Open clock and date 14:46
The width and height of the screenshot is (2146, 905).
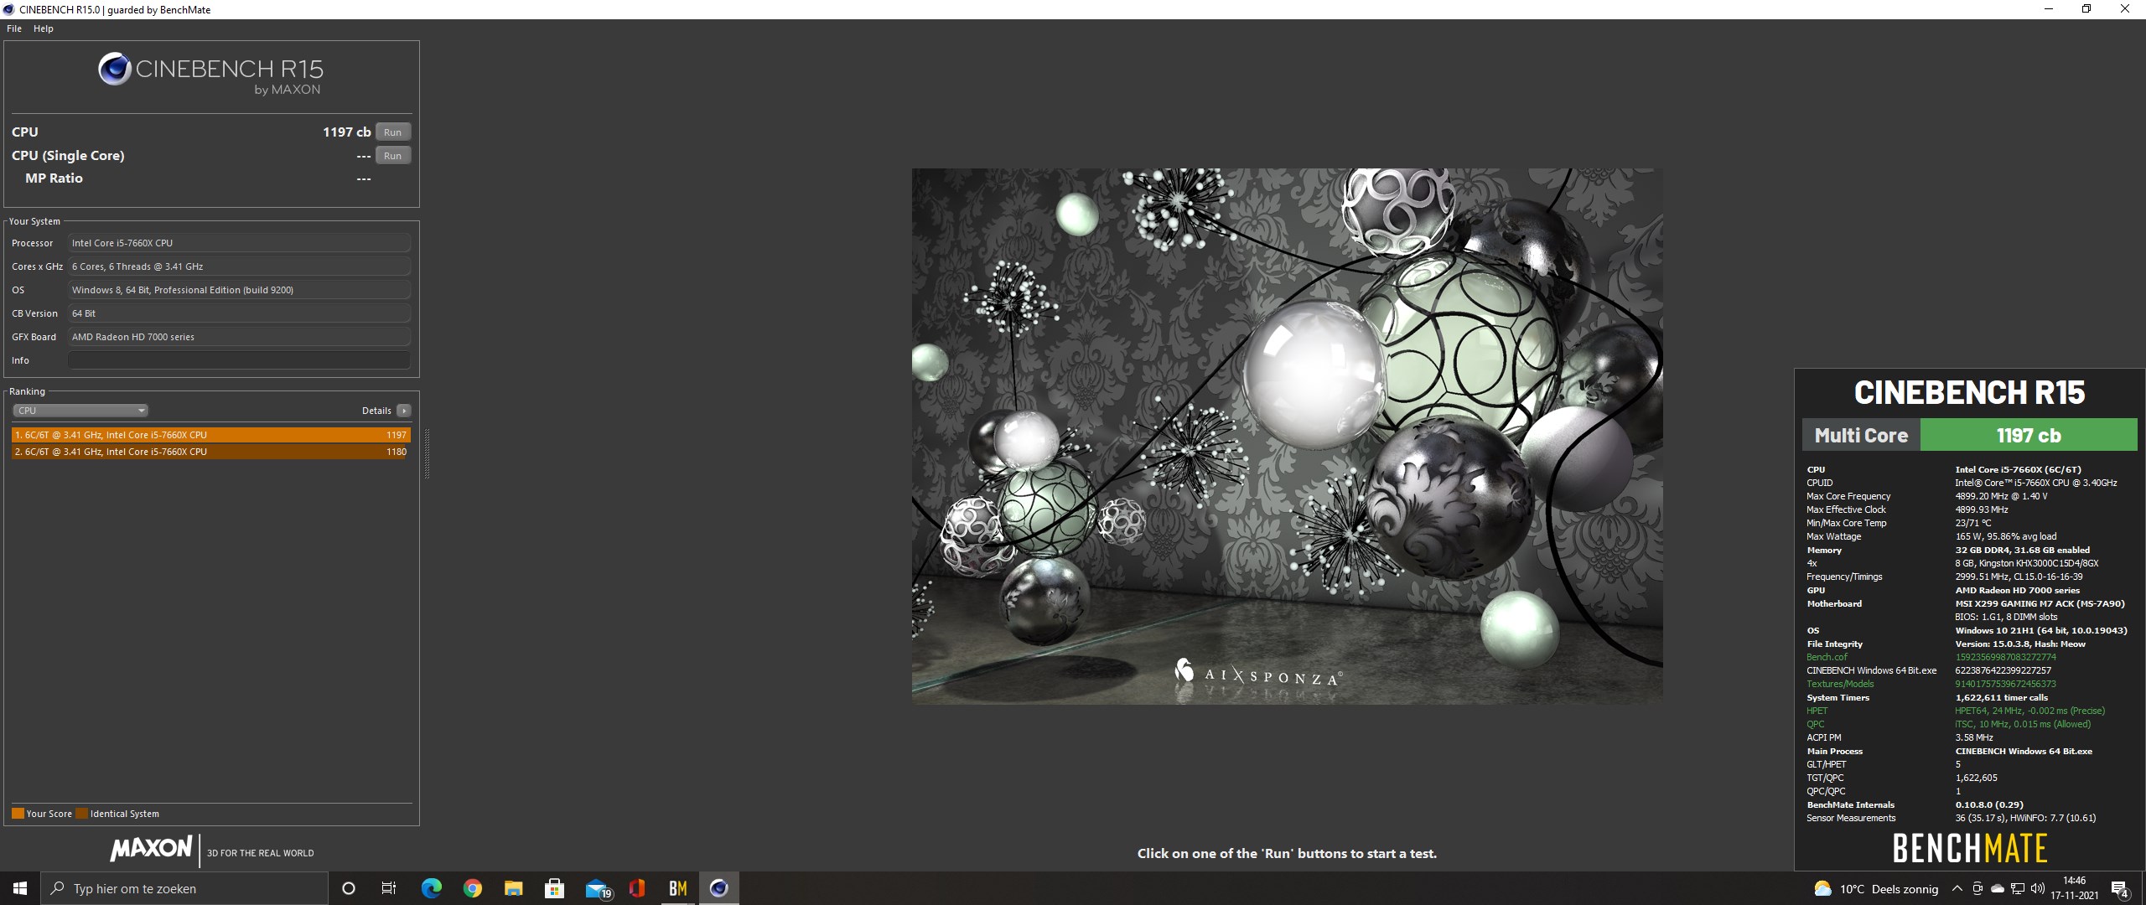click(2075, 888)
